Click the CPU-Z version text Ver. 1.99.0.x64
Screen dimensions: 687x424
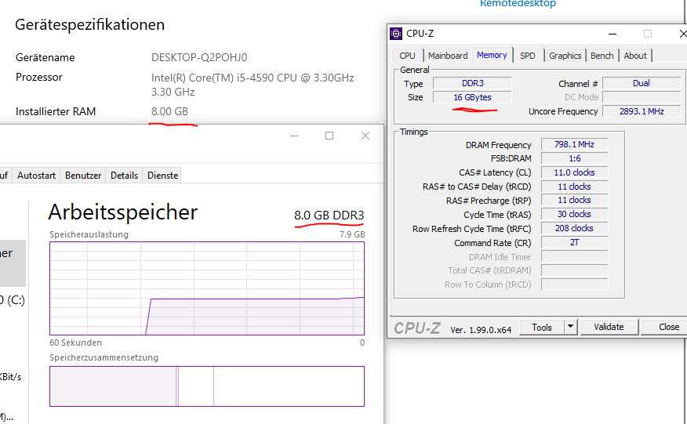(481, 330)
